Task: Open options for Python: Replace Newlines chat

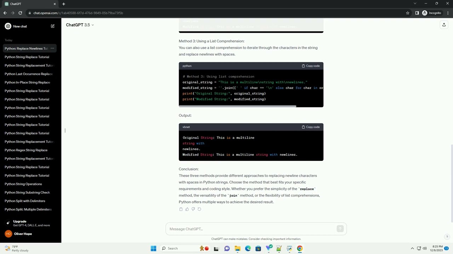Action: [x=52, y=48]
